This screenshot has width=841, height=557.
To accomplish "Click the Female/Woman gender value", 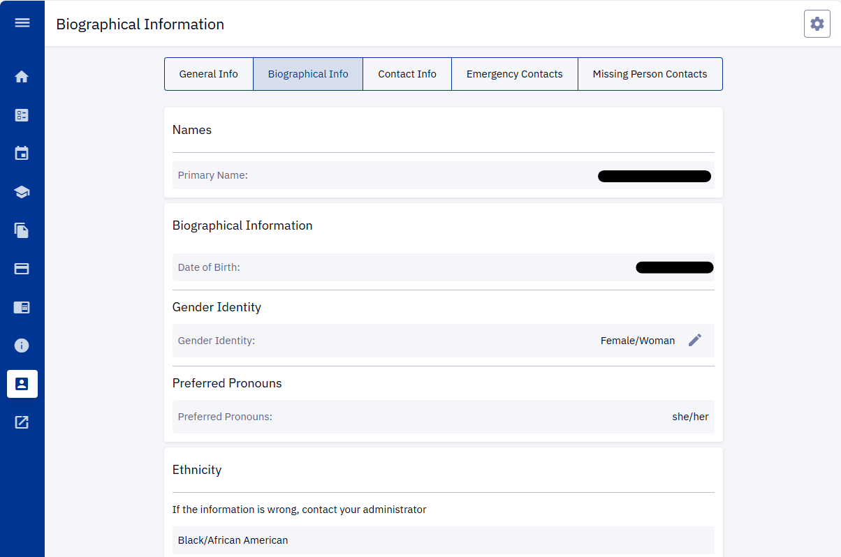I will point(638,341).
